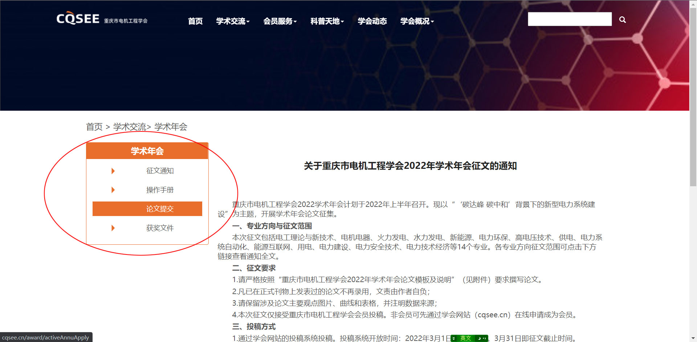Expand the 学会概况 dropdown menu
The width and height of the screenshot is (697, 342).
[x=417, y=21]
